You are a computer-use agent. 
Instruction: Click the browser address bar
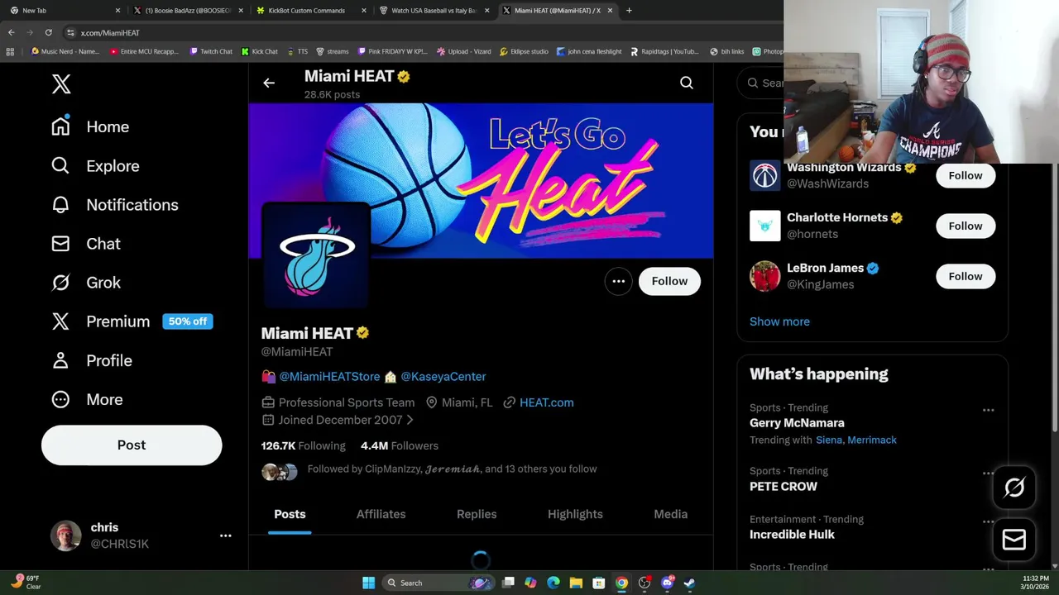coord(422,32)
